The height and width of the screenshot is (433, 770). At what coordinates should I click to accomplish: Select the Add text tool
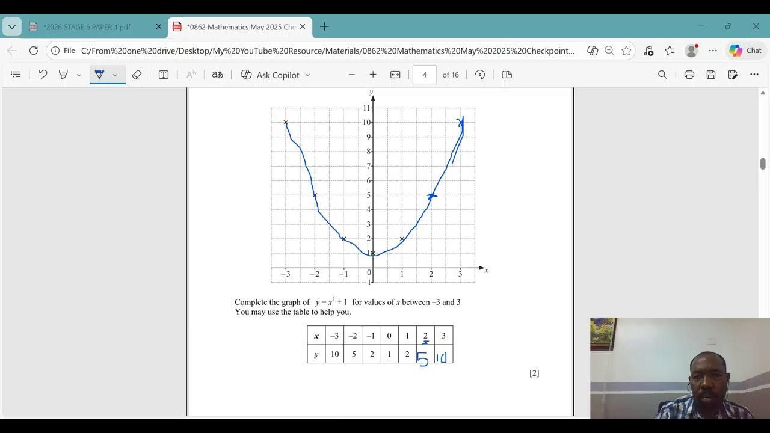click(x=163, y=75)
